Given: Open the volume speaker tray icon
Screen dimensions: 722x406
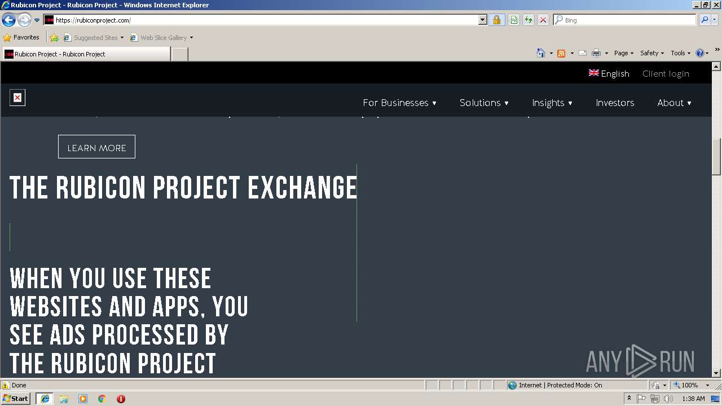Looking at the screenshot, I should click(668, 399).
